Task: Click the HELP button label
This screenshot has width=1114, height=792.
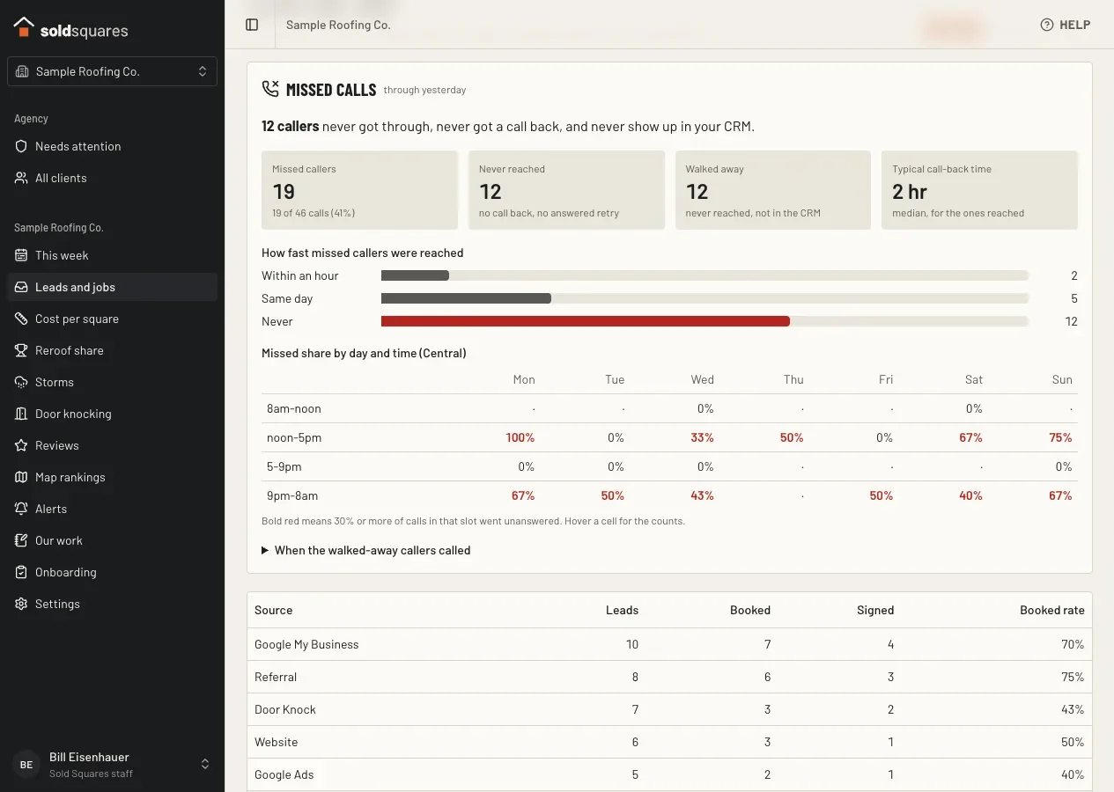Action: coord(1075,25)
